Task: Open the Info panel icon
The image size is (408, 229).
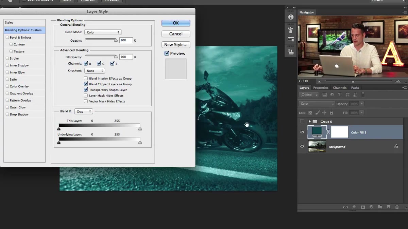Action: [291, 17]
